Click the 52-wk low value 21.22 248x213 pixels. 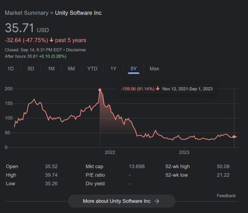click(223, 175)
